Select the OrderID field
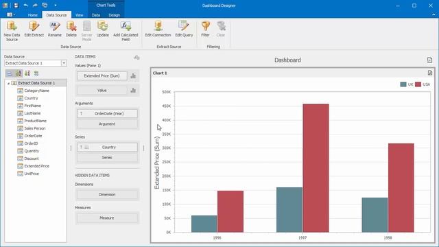Image resolution: width=439 pixels, height=247 pixels. tap(31, 143)
